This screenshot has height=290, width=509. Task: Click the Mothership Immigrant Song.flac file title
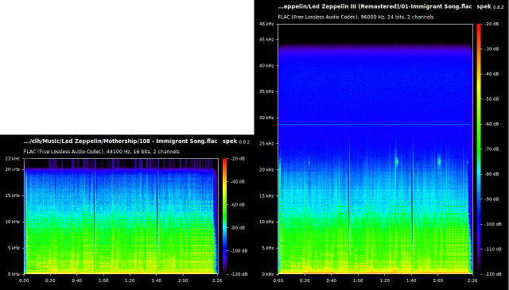click(x=120, y=141)
